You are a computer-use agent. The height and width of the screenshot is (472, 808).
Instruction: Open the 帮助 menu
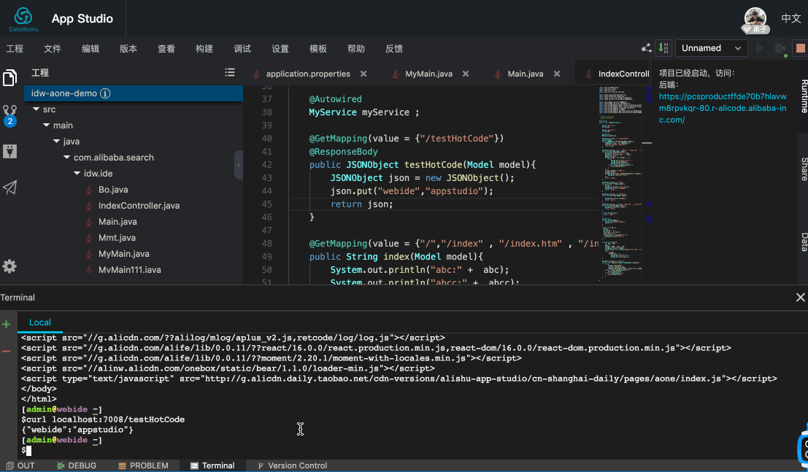356,48
